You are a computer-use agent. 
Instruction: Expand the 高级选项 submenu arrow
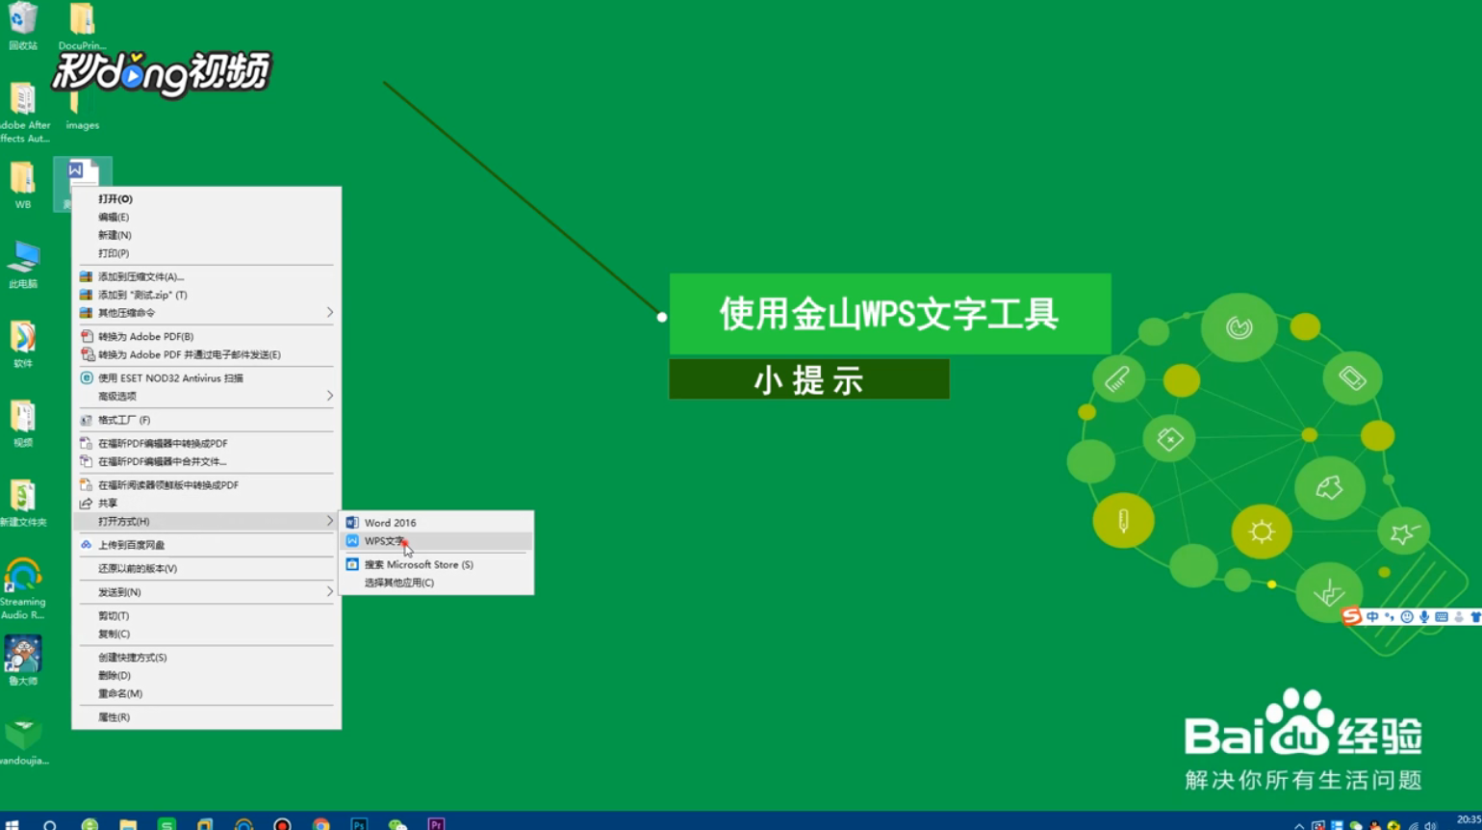(x=329, y=396)
